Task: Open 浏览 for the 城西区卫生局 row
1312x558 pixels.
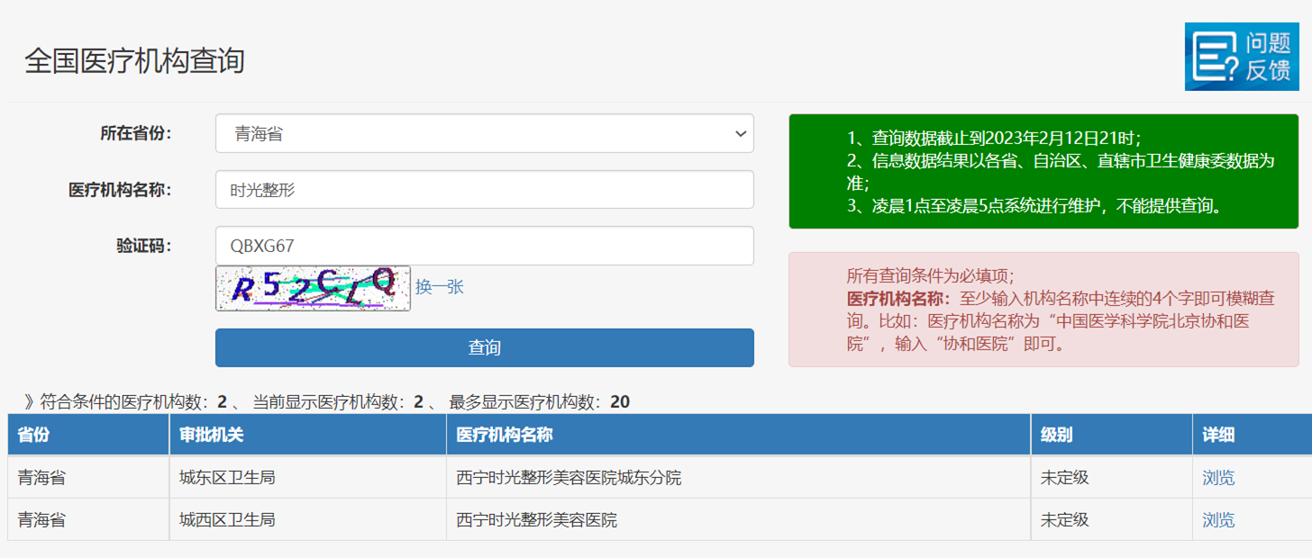Action: (1218, 520)
